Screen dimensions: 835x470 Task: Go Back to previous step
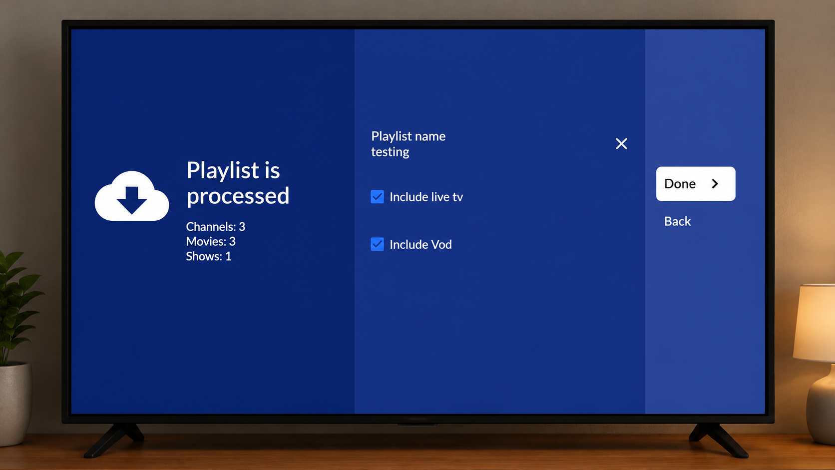coord(677,221)
